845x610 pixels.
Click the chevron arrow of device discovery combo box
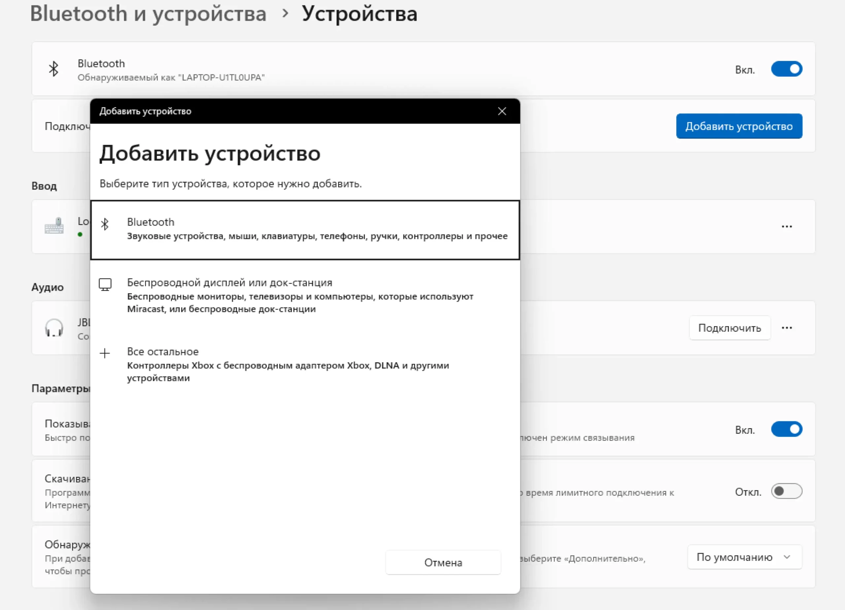coord(787,557)
